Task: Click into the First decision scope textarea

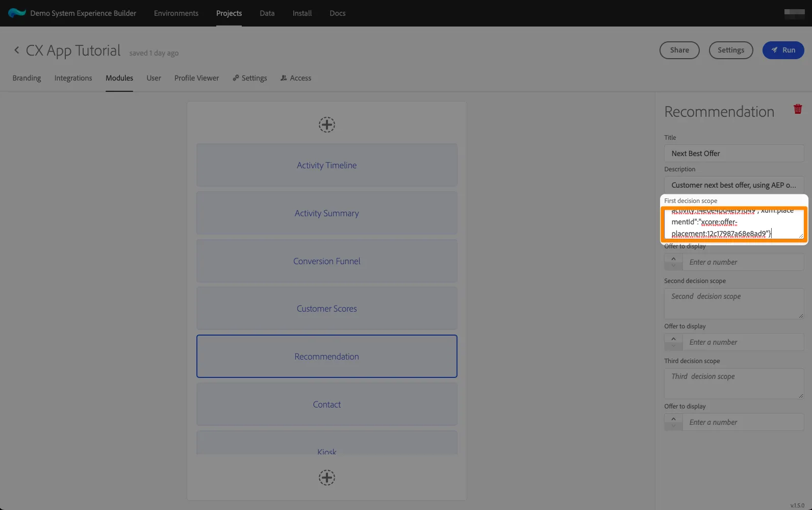Action: pyautogui.click(x=734, y=224)
